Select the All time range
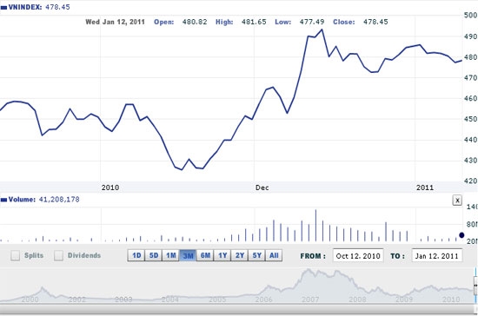 pos(274,255)
